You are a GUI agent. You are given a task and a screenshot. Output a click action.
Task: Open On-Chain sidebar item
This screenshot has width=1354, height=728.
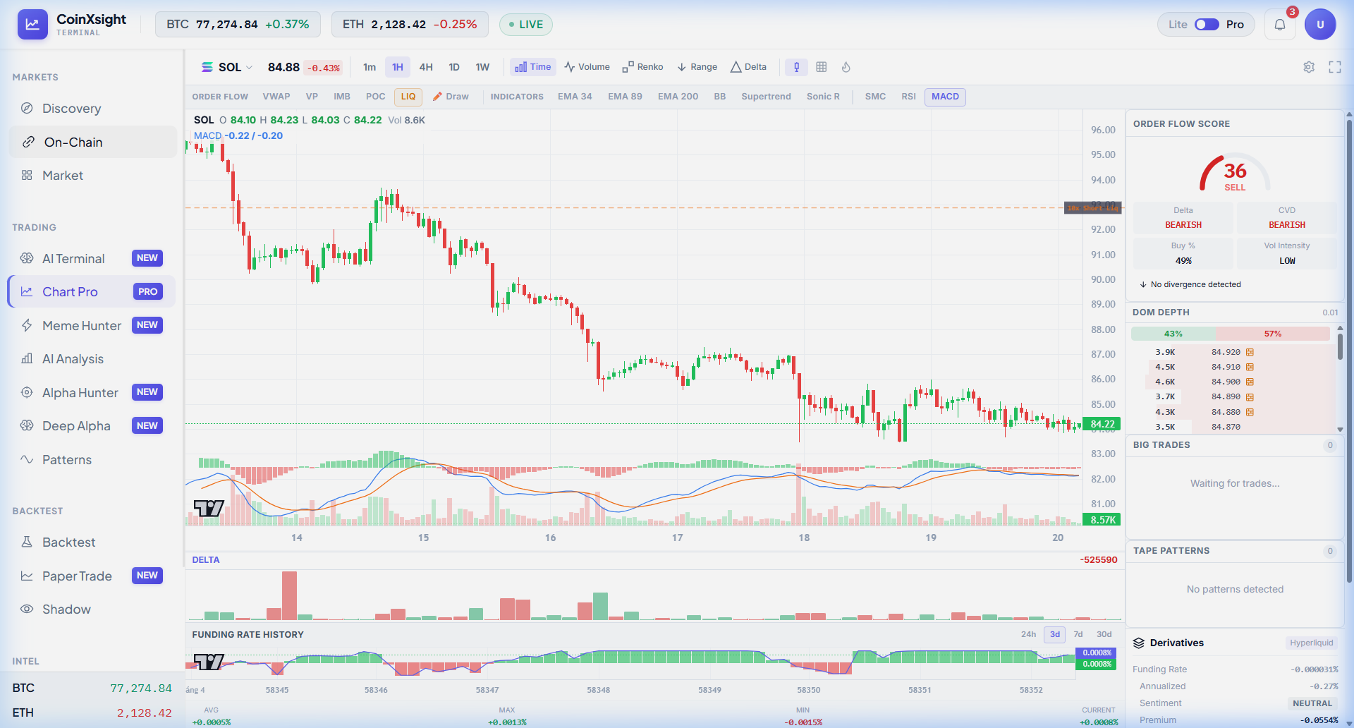point(92,142)
